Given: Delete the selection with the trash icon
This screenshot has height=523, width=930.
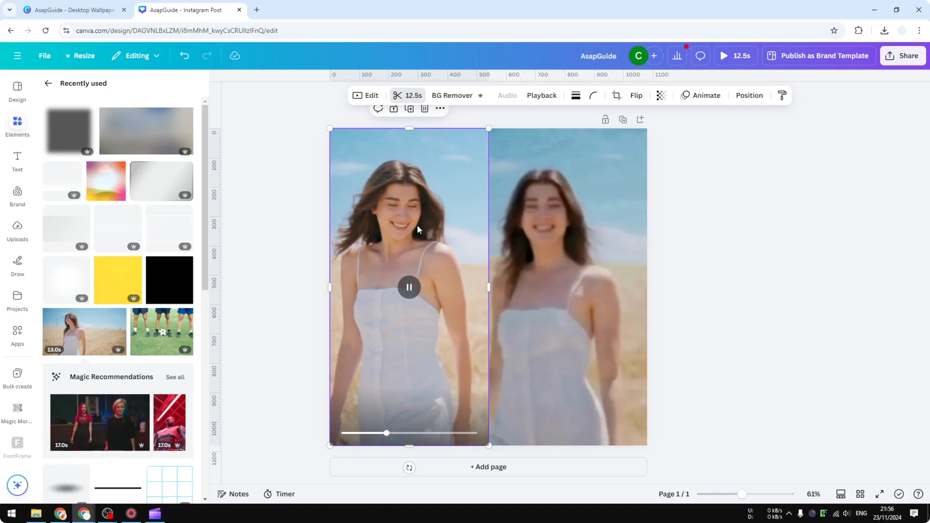Looking at the screenshot, I should [x=425, y=109].
